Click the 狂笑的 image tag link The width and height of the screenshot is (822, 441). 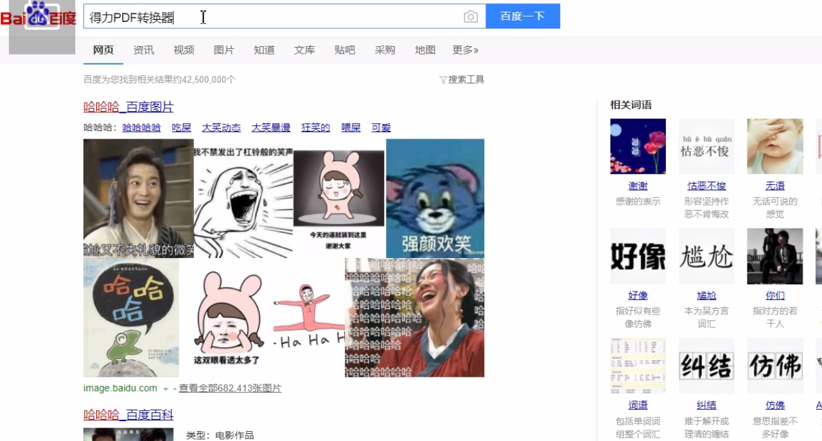(316, 128)
